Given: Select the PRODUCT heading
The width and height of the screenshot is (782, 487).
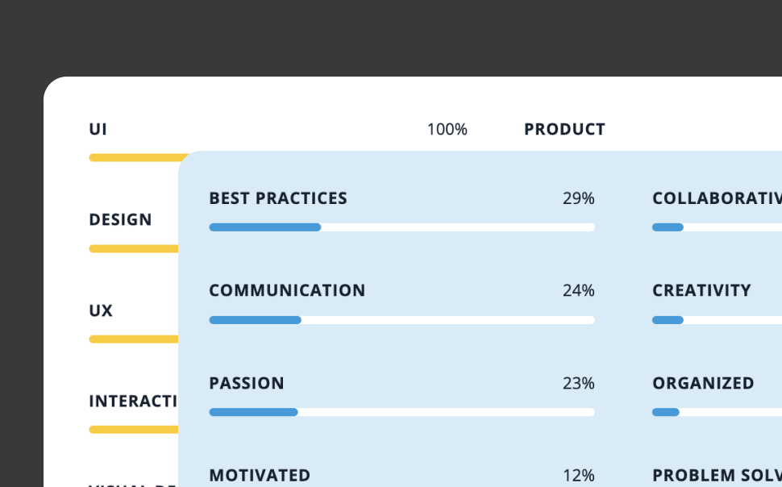Looking at the screenshot, I should point(564,129).
